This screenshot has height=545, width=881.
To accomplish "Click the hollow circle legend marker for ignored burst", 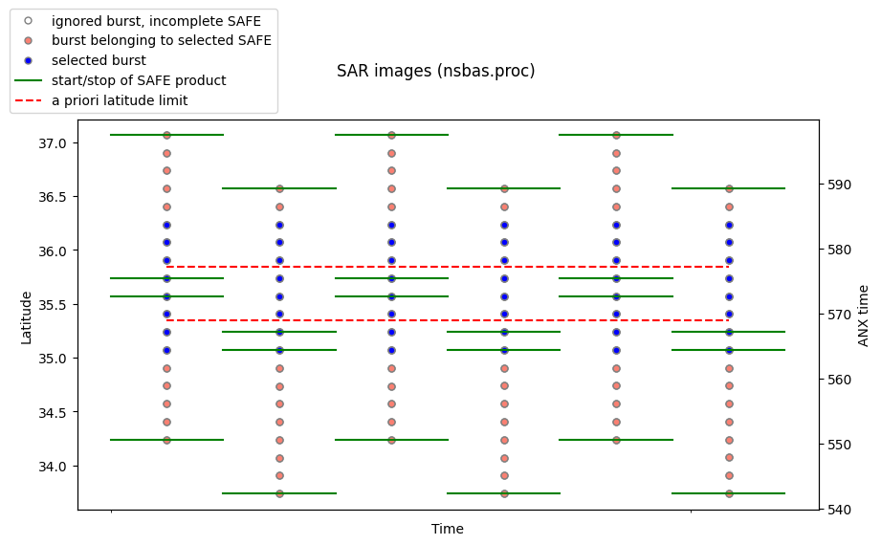I will click(28, 21).
